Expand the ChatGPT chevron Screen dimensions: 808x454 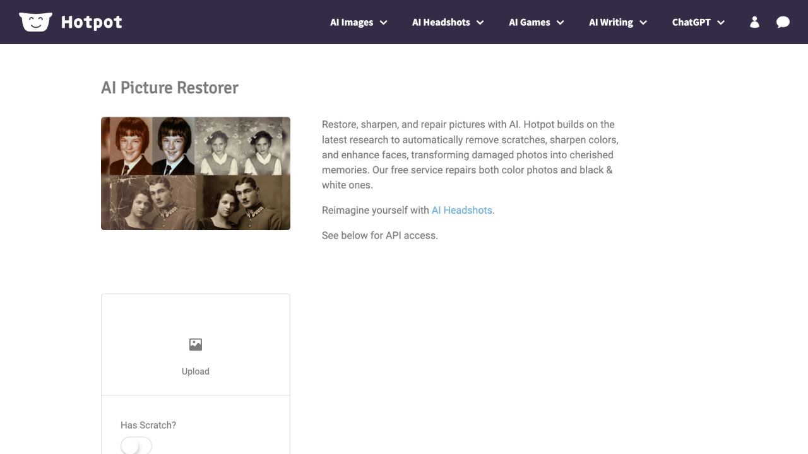pyautogui.click(x=720, y=23)
